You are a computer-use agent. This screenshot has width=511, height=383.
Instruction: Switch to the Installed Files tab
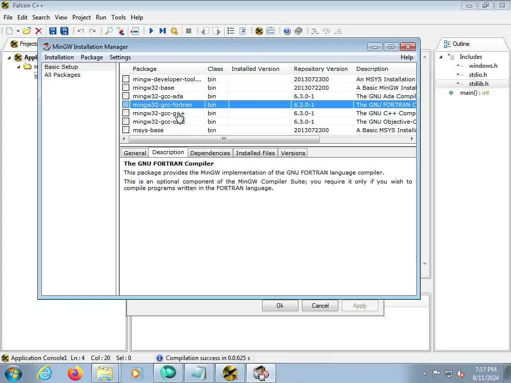255,153
